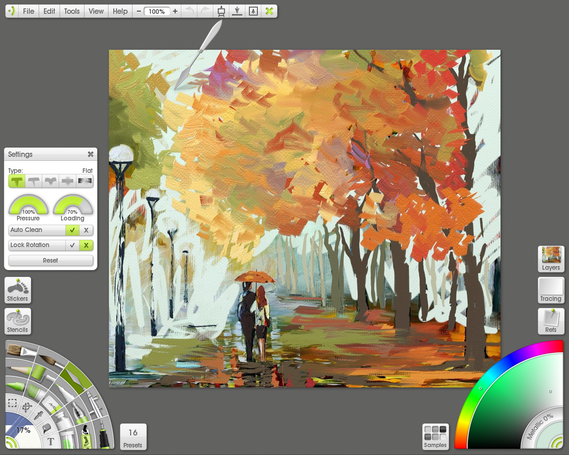Open the Refs panel
The image size is (569, 455).
[x=551, y=321]
